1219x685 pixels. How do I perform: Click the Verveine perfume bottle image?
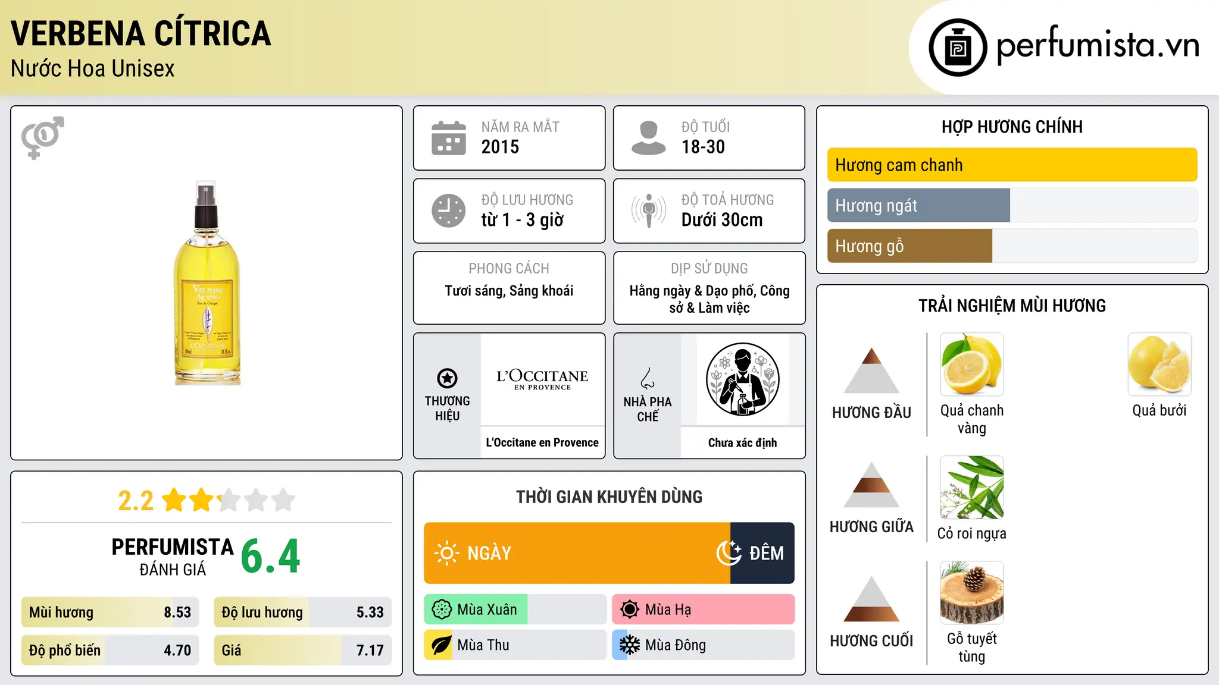pos(207,283)
